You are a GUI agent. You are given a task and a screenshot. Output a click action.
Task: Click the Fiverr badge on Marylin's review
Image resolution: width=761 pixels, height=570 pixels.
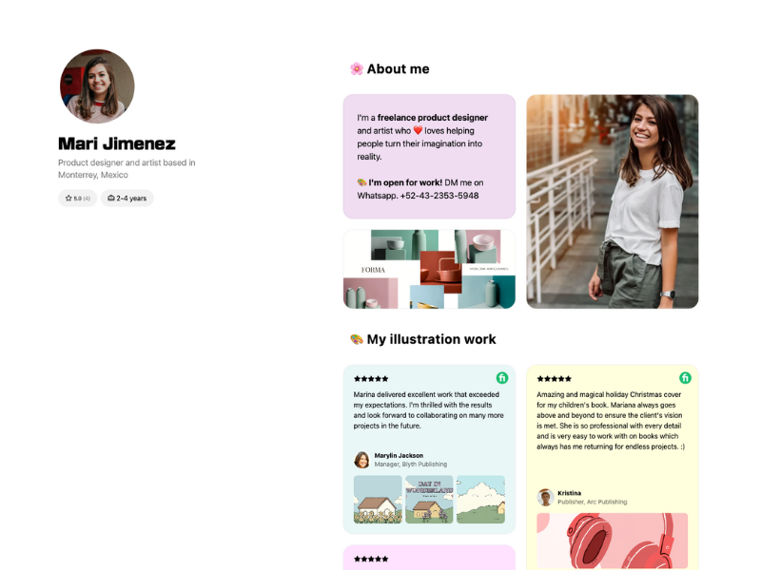[502, 378]
